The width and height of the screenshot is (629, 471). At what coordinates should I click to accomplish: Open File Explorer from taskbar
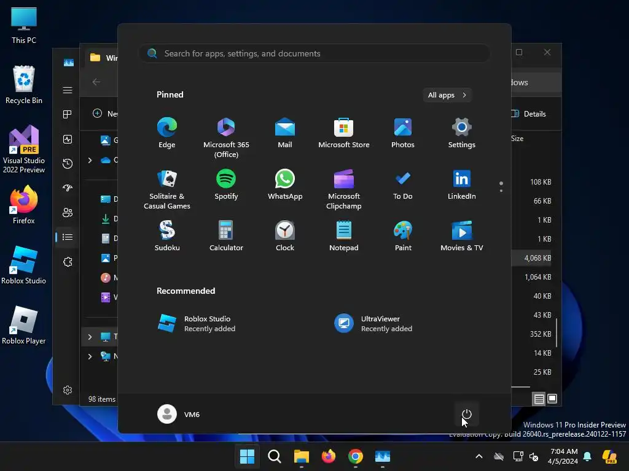point(301,456)
